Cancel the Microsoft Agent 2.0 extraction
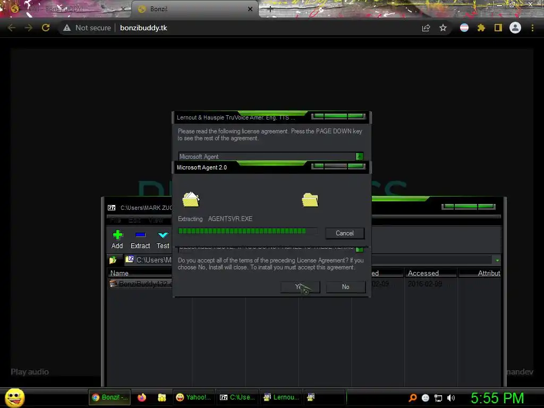The height and width of the screenshot is (408, 544). [x=344, y=233]
